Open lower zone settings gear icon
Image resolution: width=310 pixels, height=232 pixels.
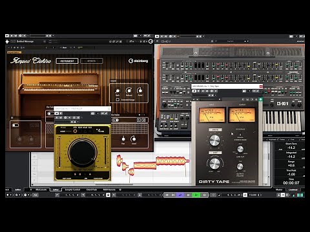coord(120,189)
